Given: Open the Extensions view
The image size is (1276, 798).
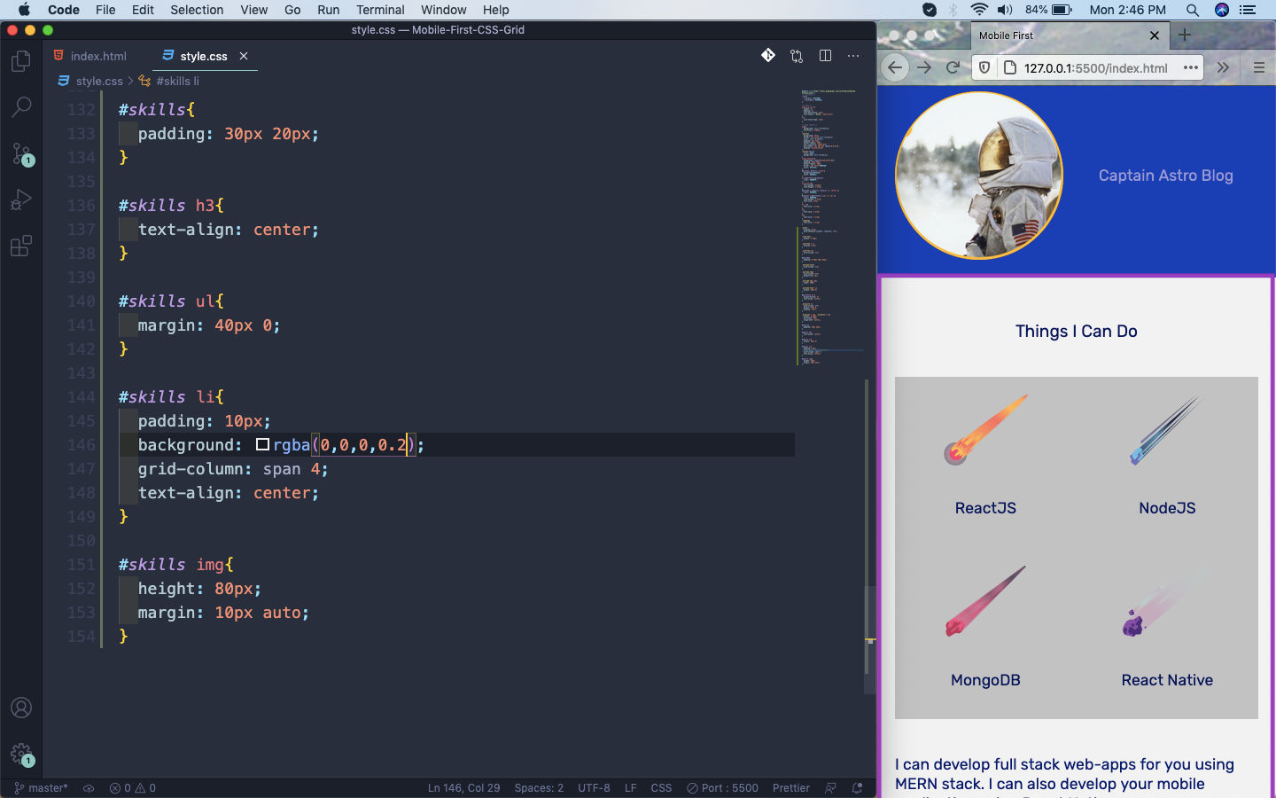Looking at the screenshot, I should click(x=21, y=246).
